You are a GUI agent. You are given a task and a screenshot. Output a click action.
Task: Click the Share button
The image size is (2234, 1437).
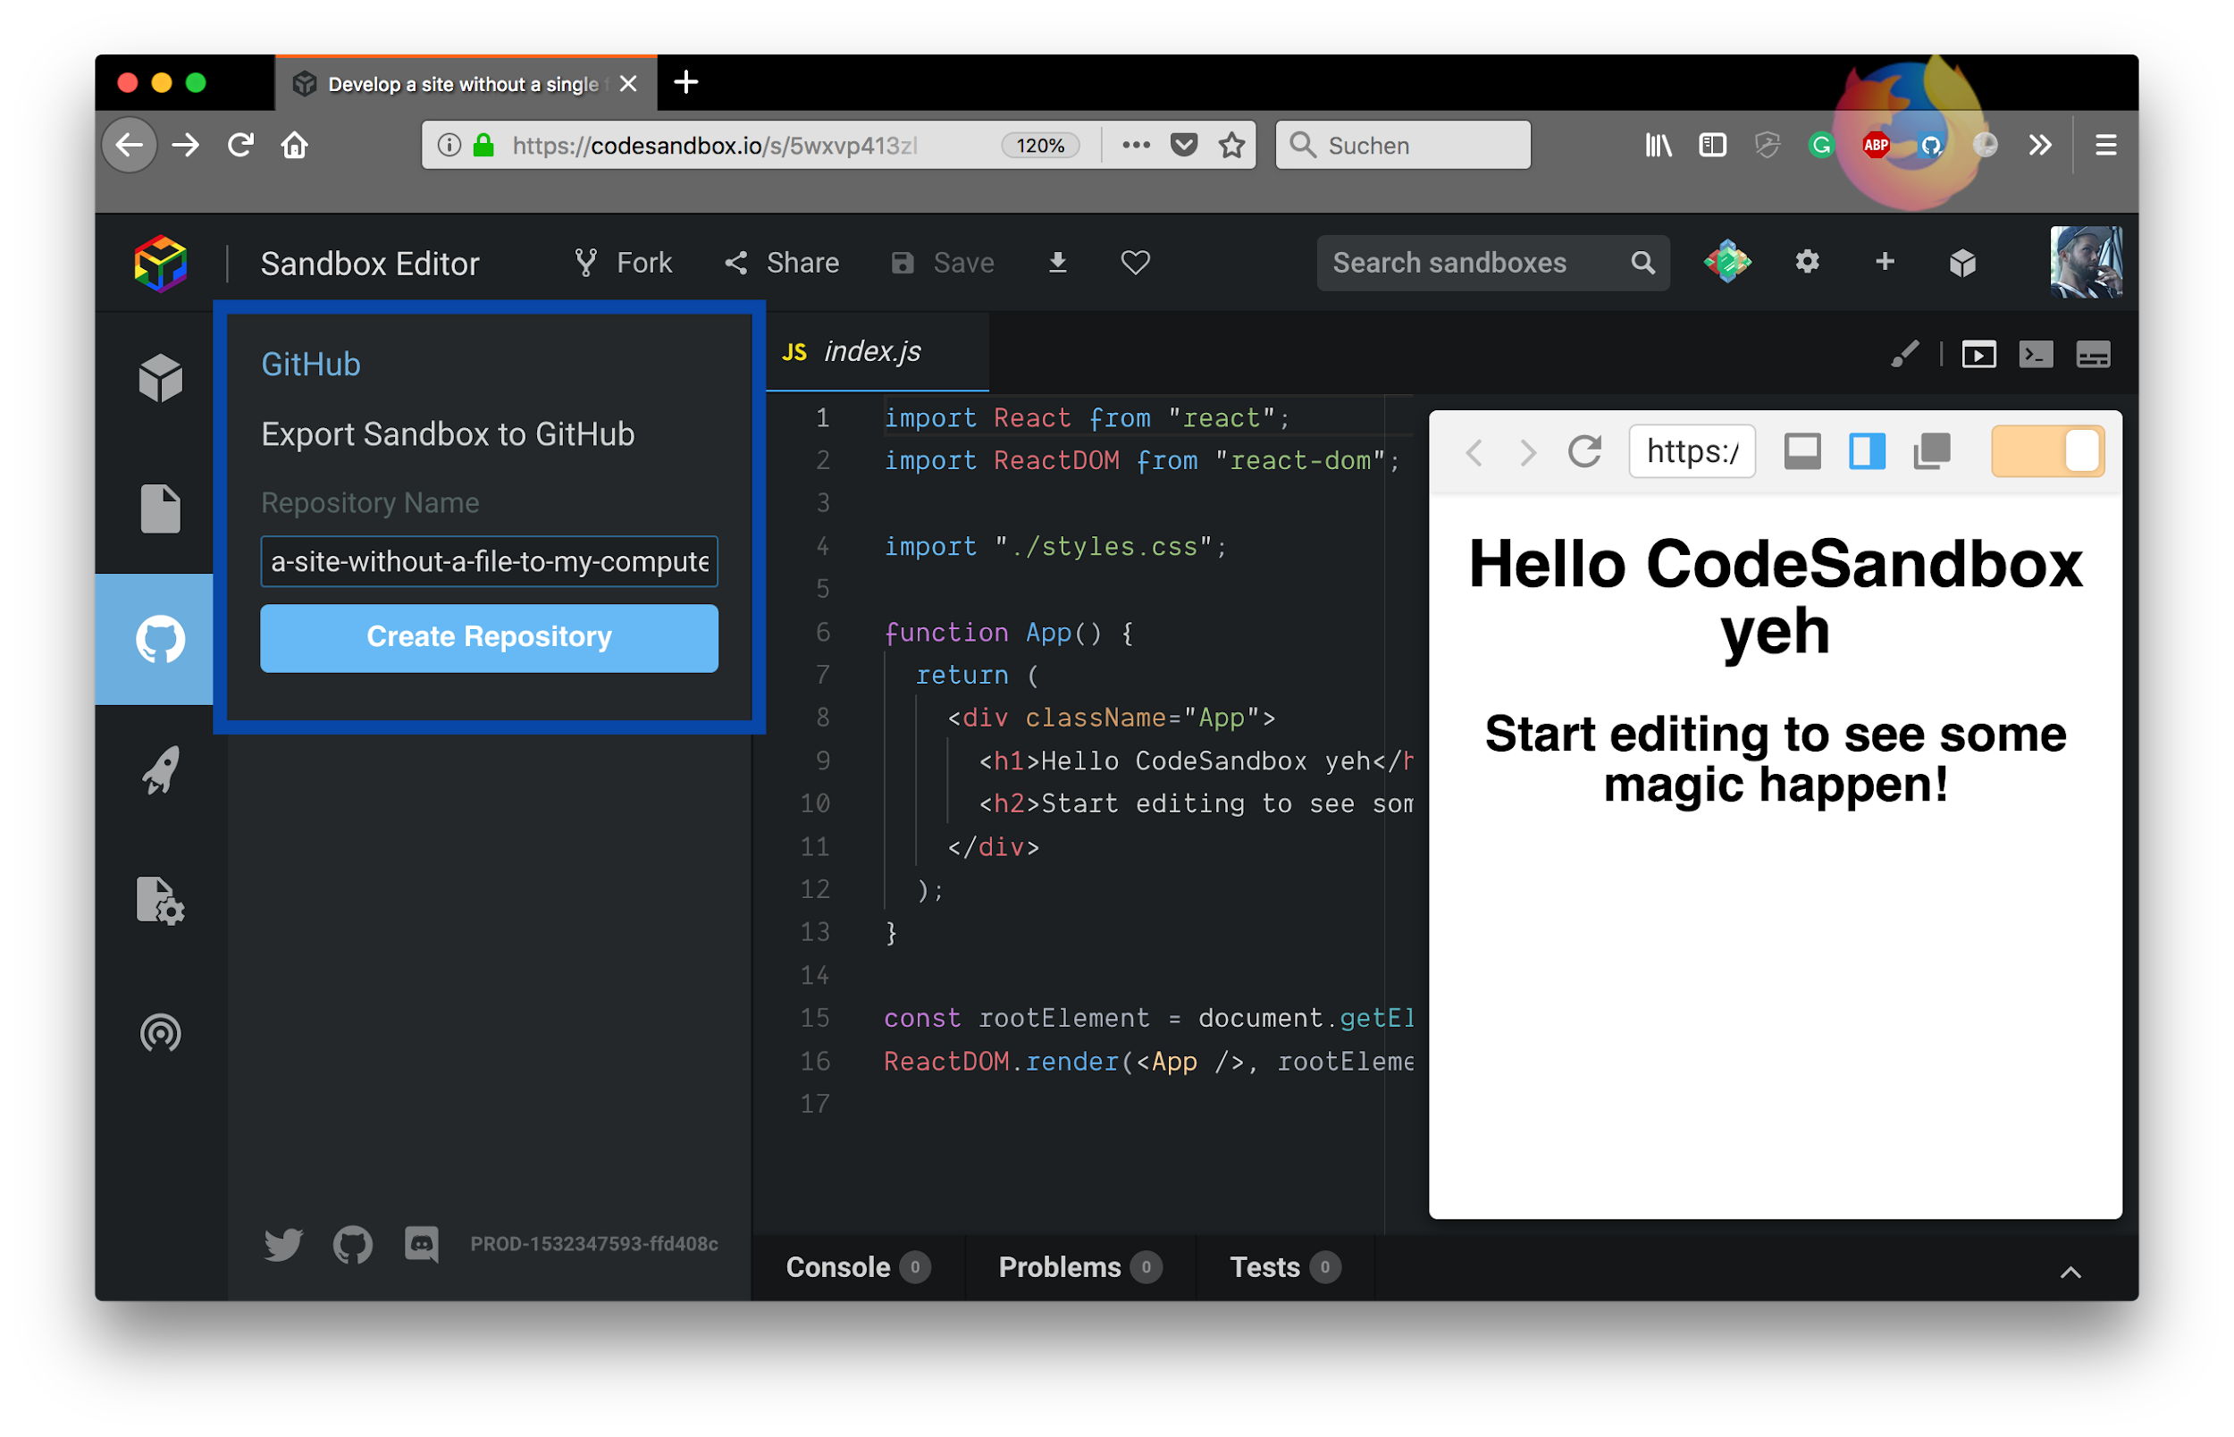point(782,263)
